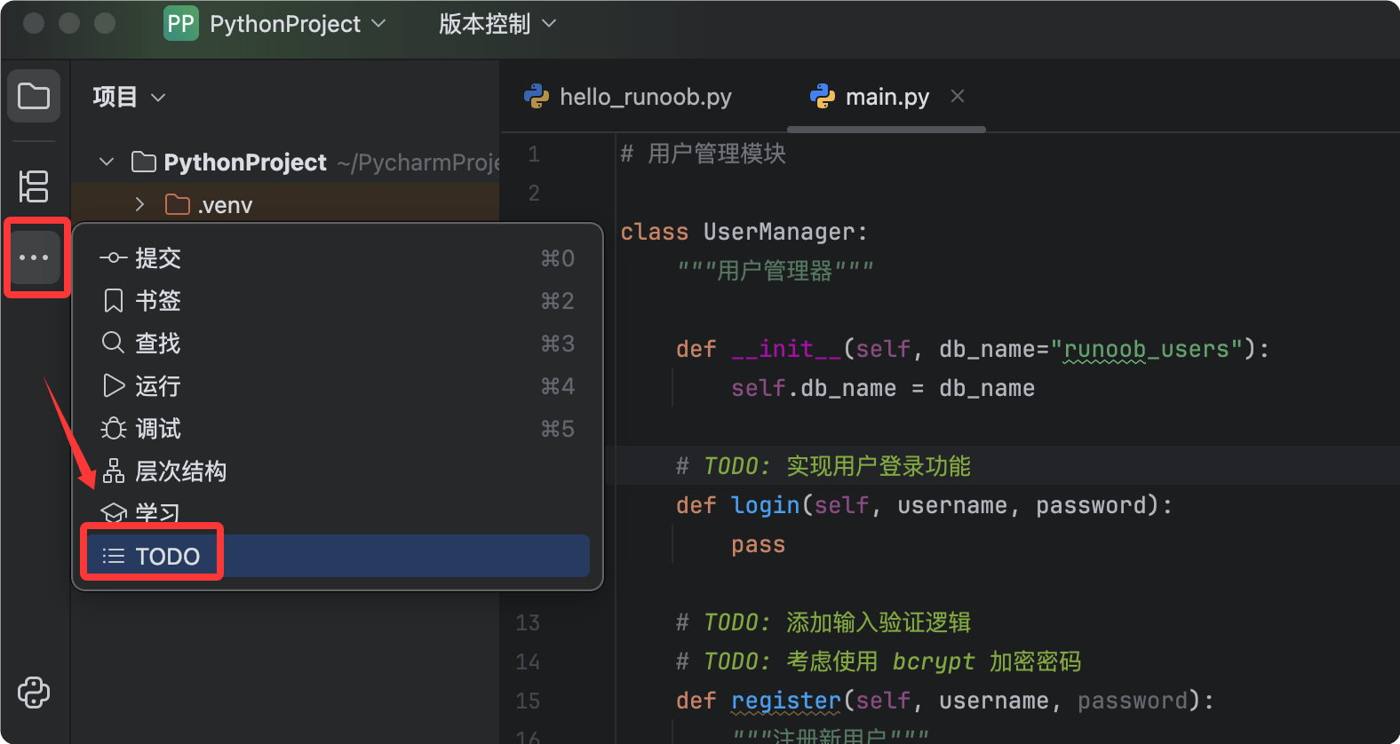The width and height of the screenshot is (1400, 744).
Task: Choose 层次结构 from the popup menu
Action: (338, 471)
